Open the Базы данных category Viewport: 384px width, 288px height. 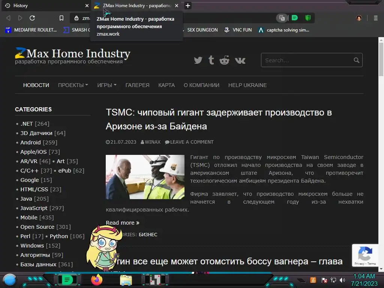tap(38, 264)
